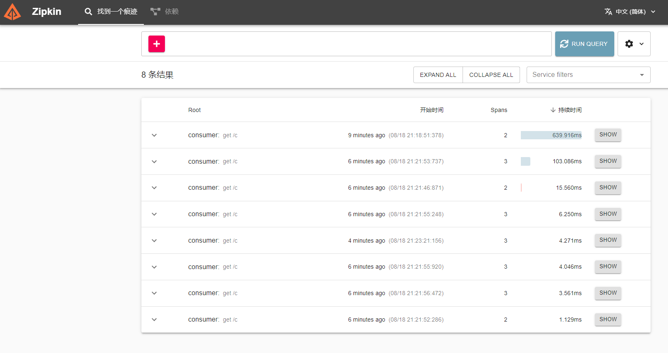
Task: Click timestamp 08/18 21:21:46:871
Action: tap(416, 188)
